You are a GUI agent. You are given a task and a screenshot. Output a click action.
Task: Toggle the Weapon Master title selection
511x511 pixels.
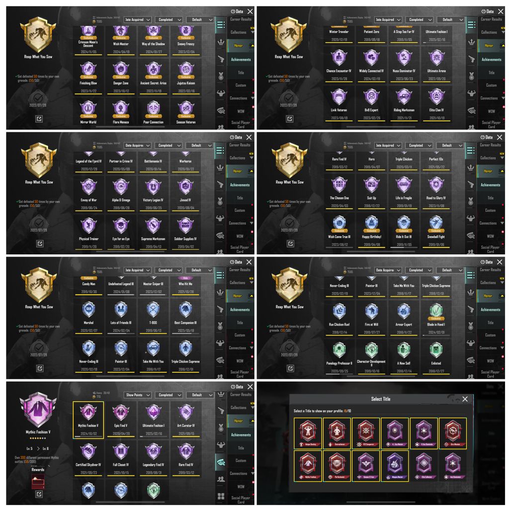(395, 465)
